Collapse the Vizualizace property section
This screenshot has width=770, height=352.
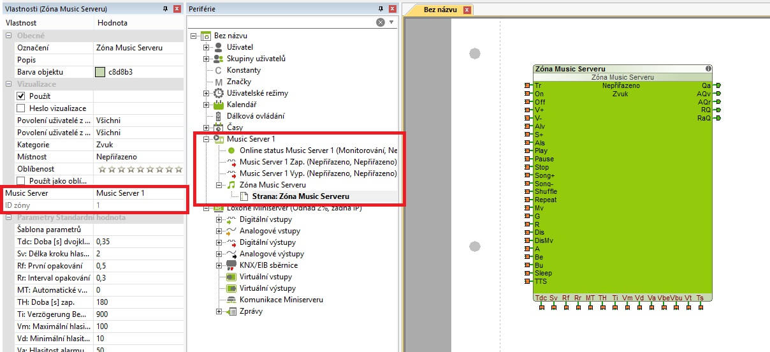(x=9, y=84)
